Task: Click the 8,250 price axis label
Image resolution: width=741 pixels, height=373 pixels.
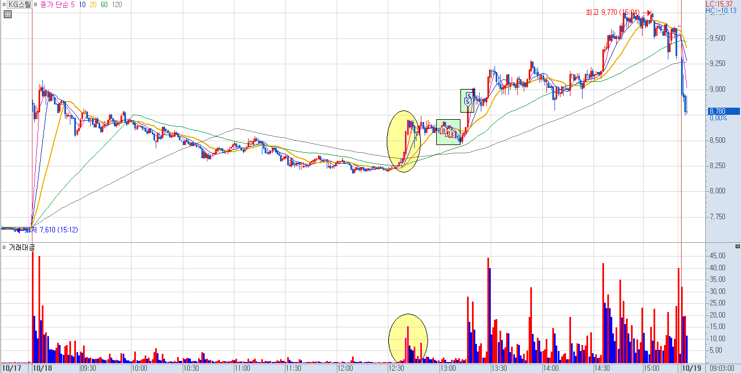Action: tap(717, 165)
